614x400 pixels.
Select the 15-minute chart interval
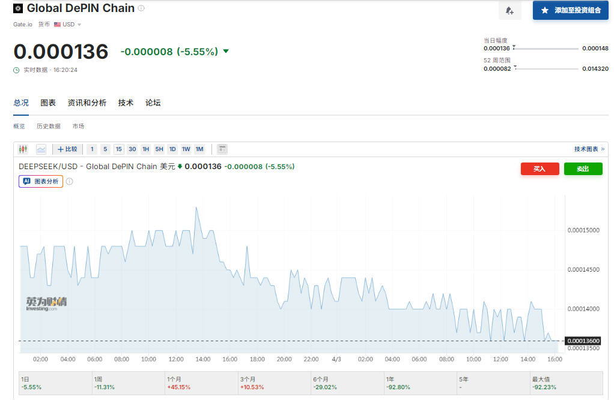click(118, 149)
